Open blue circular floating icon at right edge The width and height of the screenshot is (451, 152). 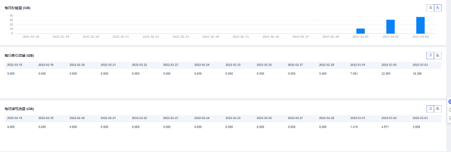(x=449, y=102)
